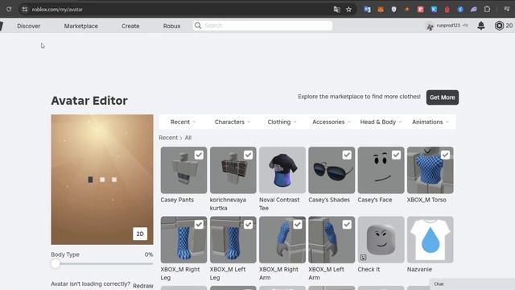The height and width of the screenshot is (290, 515).
Task: Open the Discover nav item
Action: tap(29, 26)
